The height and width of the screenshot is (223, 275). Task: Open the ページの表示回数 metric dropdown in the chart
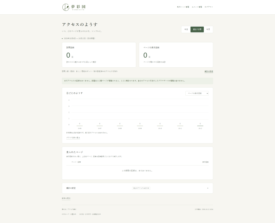click(197, 93)
